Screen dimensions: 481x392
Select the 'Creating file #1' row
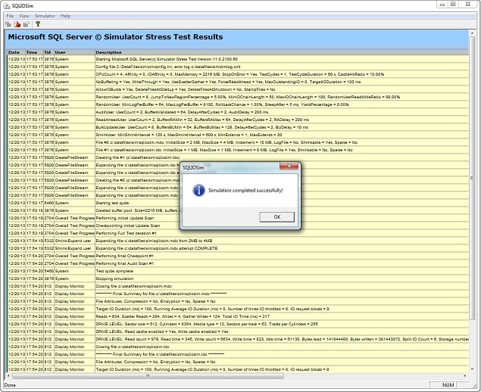(238, 157)
